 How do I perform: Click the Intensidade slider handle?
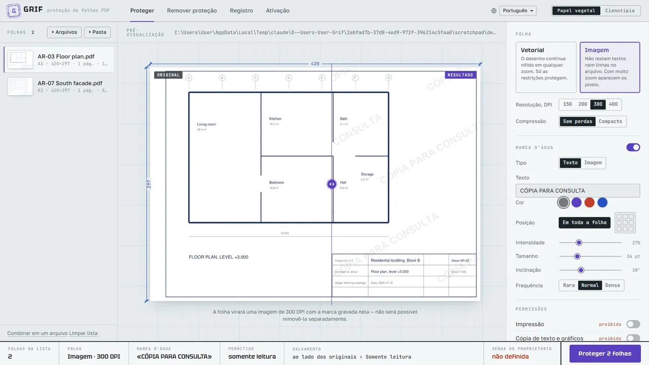579,243
